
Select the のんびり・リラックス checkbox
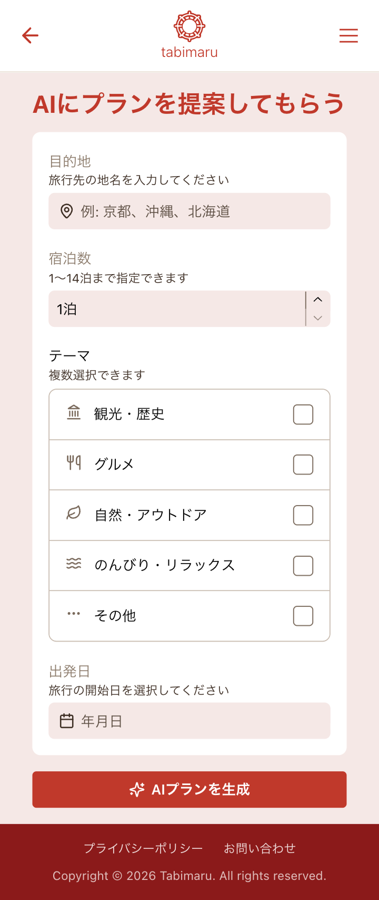pos(303,566)
